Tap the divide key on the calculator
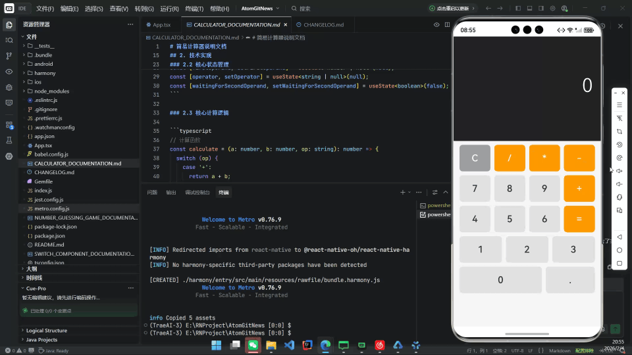Viewport: 632px width, 355px height. point(510,158)
